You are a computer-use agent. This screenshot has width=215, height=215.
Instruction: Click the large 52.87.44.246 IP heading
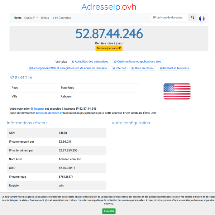pos(109,34)
